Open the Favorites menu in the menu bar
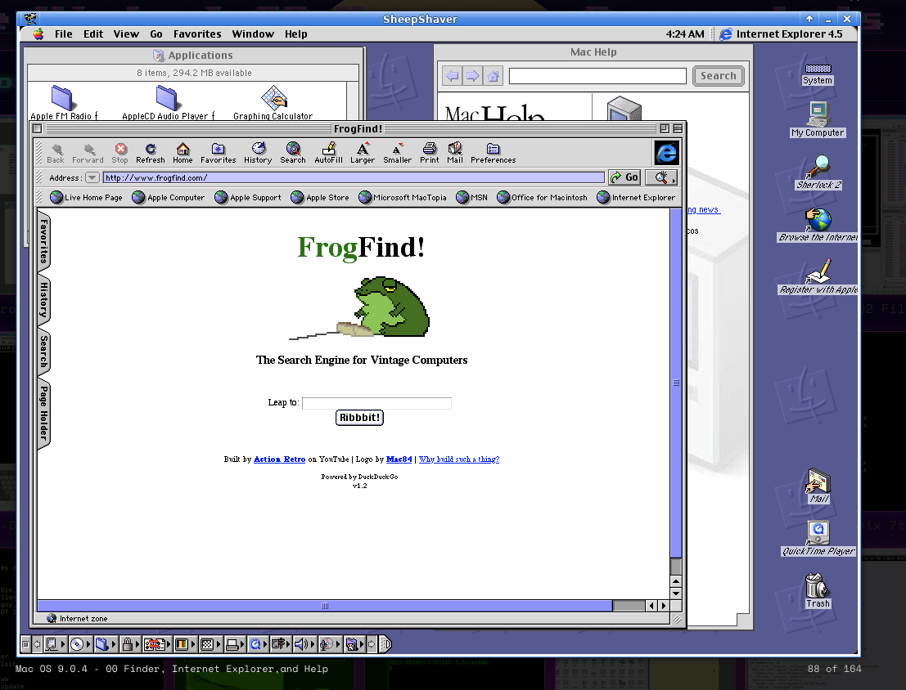Viewport: 906px width, 690px height. coord(197,34)
